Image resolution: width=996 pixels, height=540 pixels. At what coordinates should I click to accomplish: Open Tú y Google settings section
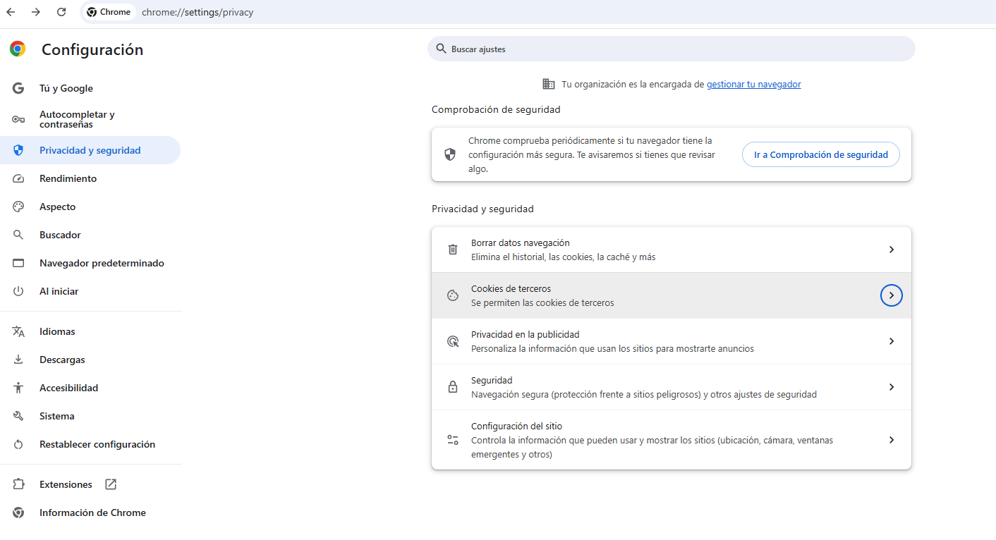coord(90,88)
